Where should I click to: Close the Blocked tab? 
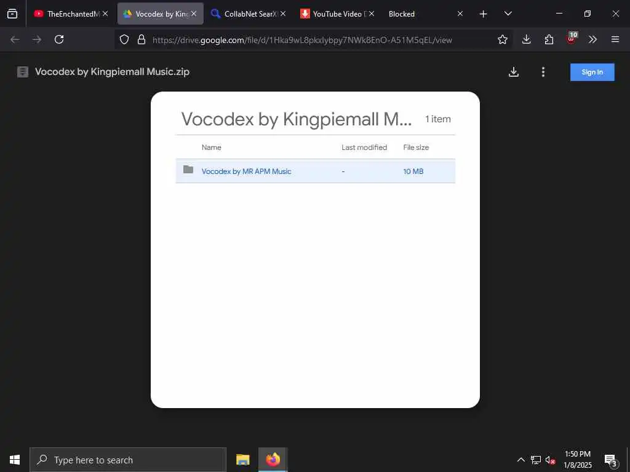point(460,14)
